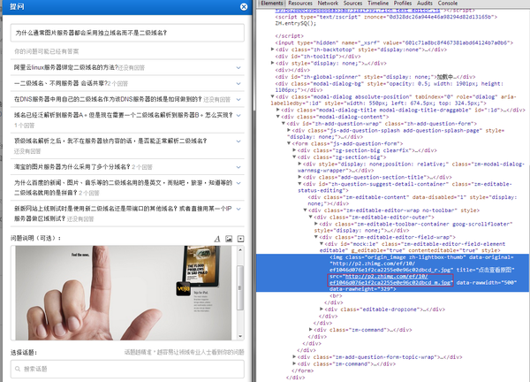Viewport: 530px width, 382px height.
Task: Click the editor vertical scrollbar thumb
Action: tap(240, 287)
